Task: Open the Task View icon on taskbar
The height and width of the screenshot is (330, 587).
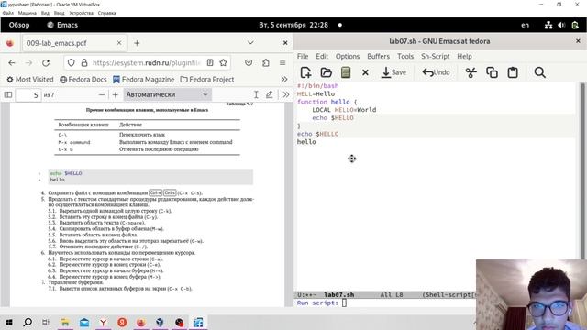Action: pos(46,322)
